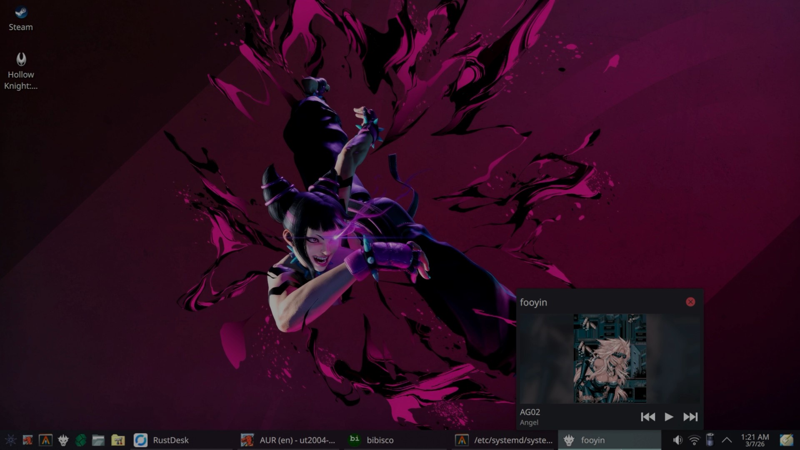This screenshot has width=800, height=450.
Task: Launch the Hollow Knight desktop shortcut
Action: [21, 71]
